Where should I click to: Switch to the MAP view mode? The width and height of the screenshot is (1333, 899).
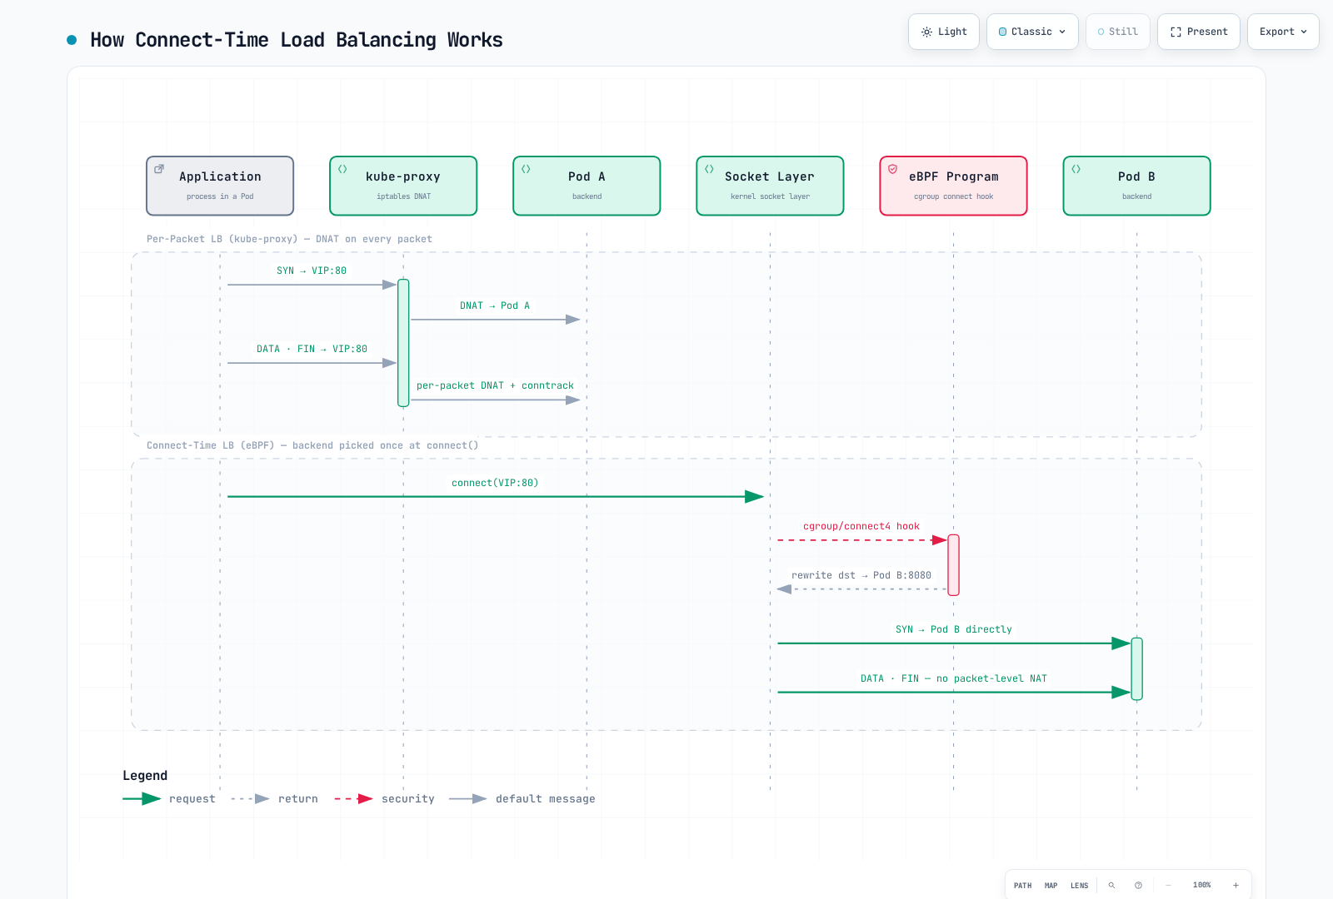point(1051,885)
